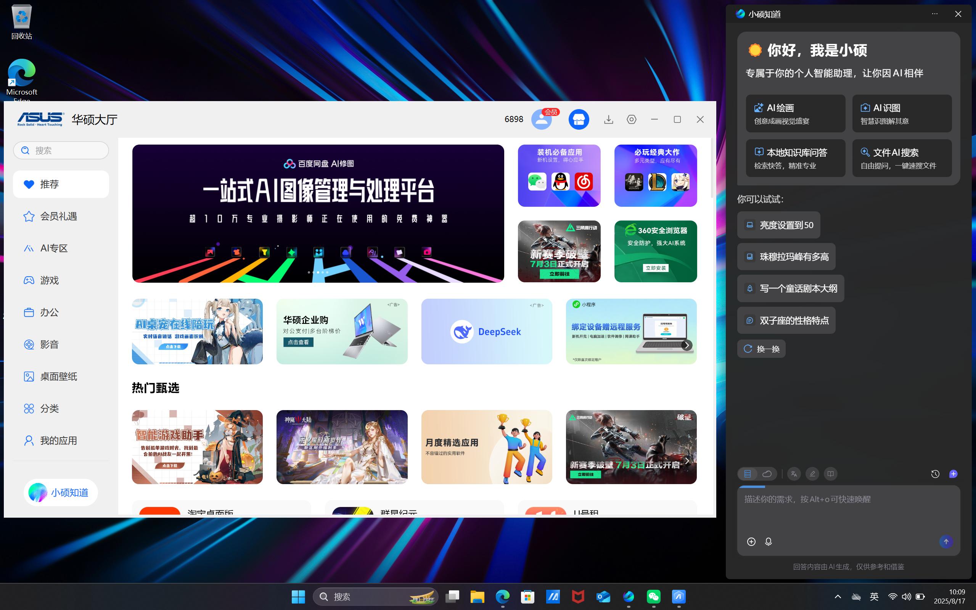Try the suggestion 写一个童话剧本大纲
The image size is (976, 610).
(x=791, y=288)
